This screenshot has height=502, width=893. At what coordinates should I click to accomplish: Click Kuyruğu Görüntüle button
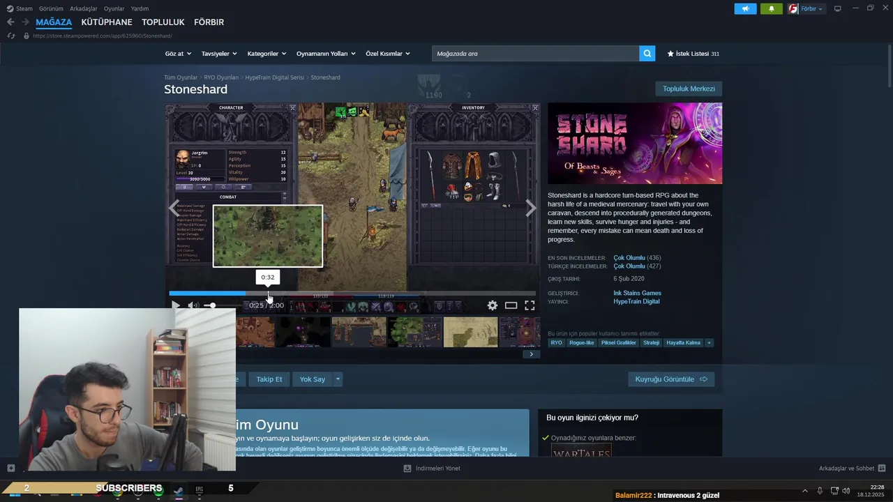pyautogui.click(x=671, y=379)
